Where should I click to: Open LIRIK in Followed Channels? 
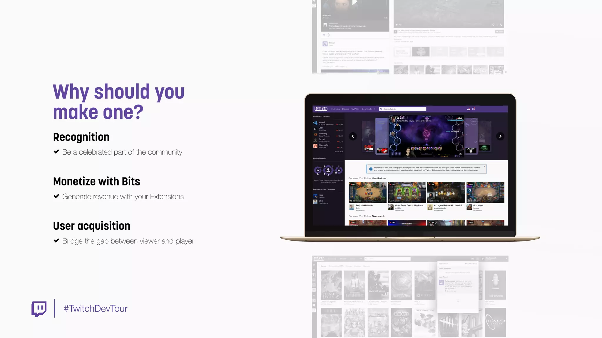coord(328,129)
